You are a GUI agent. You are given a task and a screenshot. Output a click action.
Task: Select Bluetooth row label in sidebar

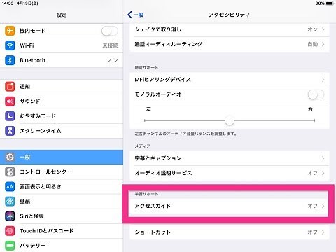tap(32, 60)
